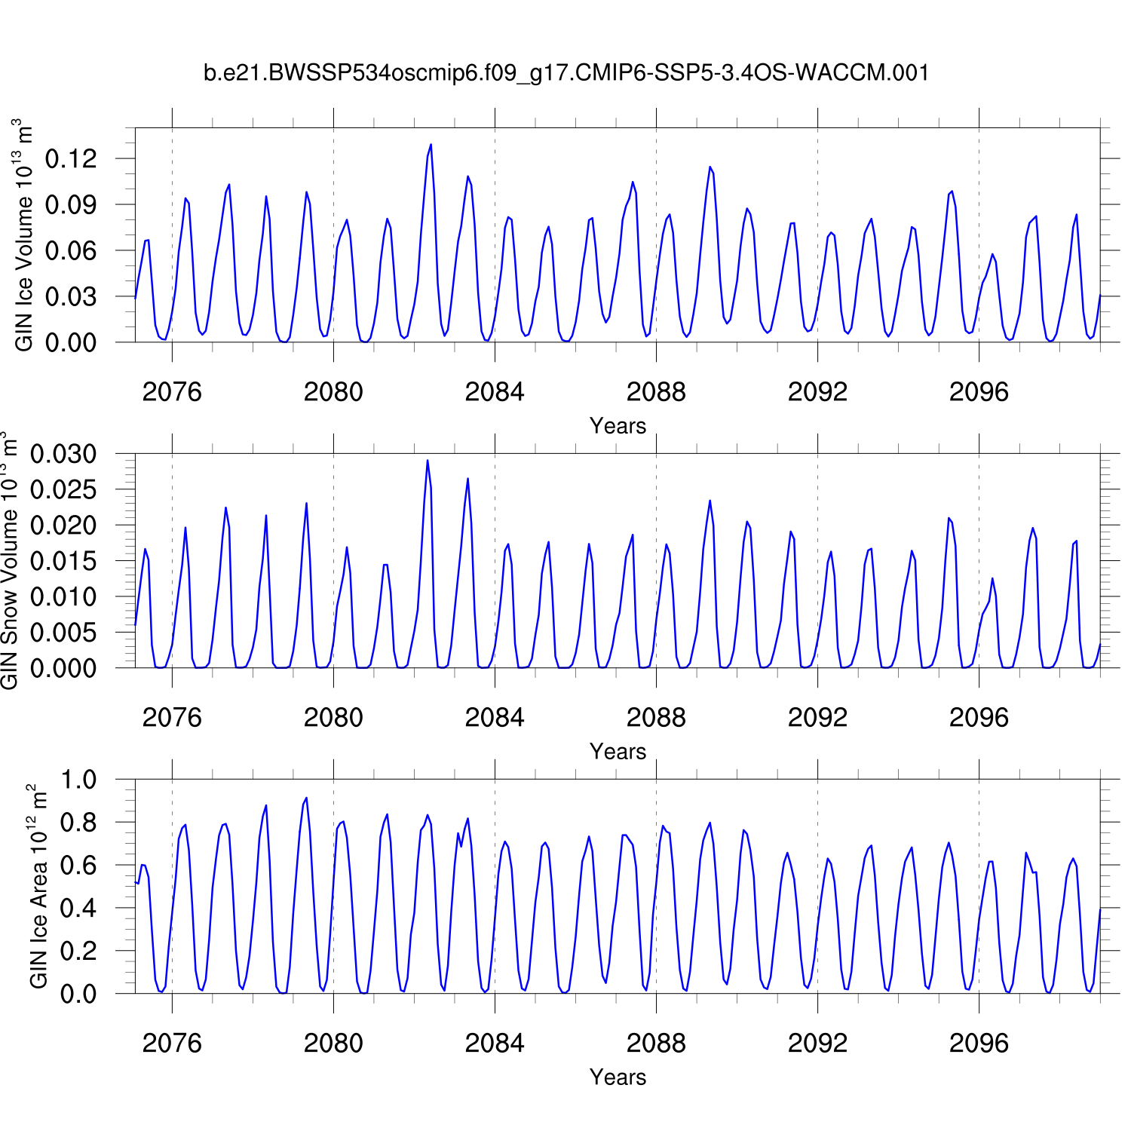
Task: Click the 0.030 y-axis value on snow volume
Action: (63, 454)
